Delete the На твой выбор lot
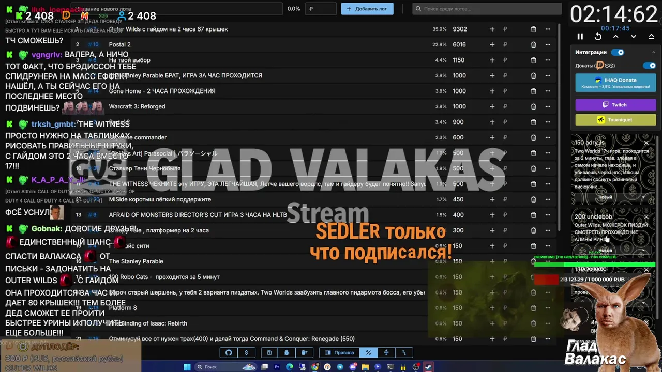Image resolution: width=662 pixels, height=372 pixels. coord(533,60)
